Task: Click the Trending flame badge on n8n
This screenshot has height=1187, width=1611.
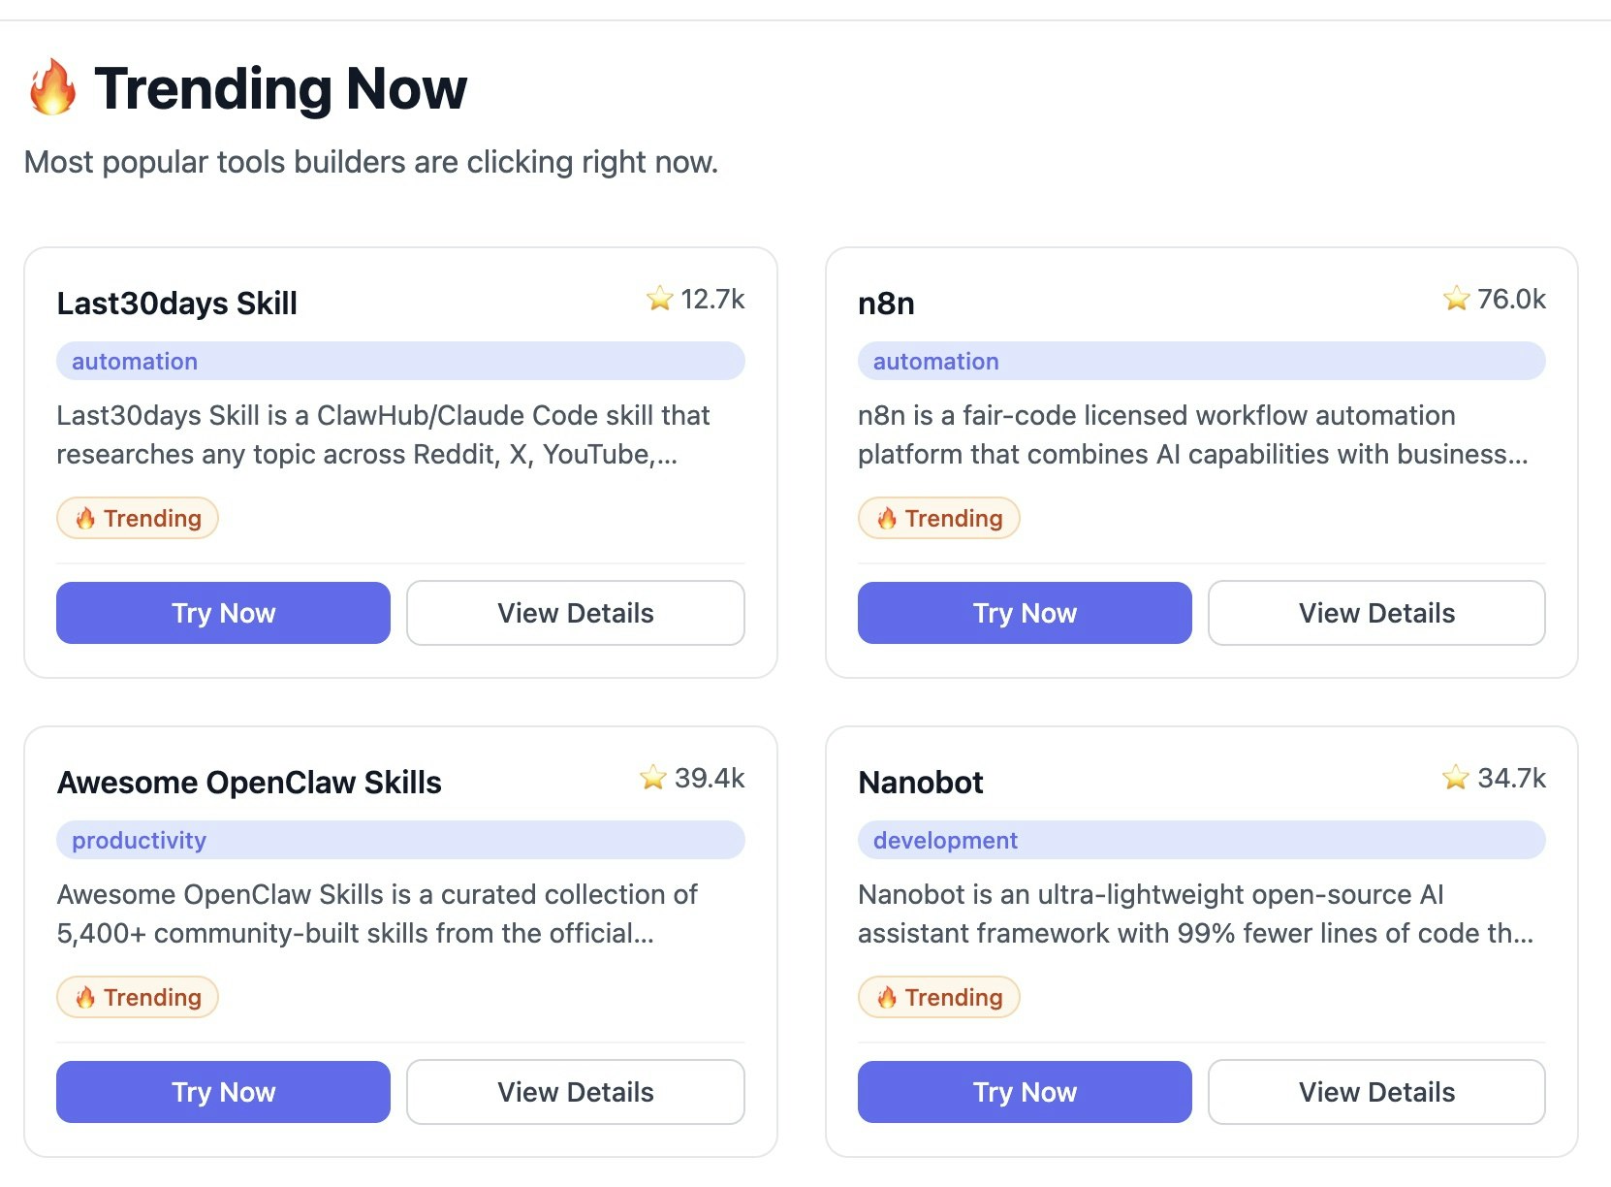Action: click(x=938, y=519)
